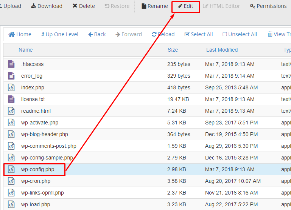Click the Edit toolbar button
This screenshot has width=291, height=210.
point(185,6)
